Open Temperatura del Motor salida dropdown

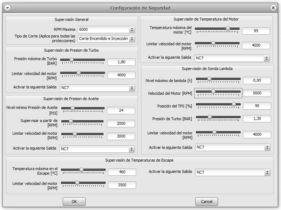[x=232, y=58]
